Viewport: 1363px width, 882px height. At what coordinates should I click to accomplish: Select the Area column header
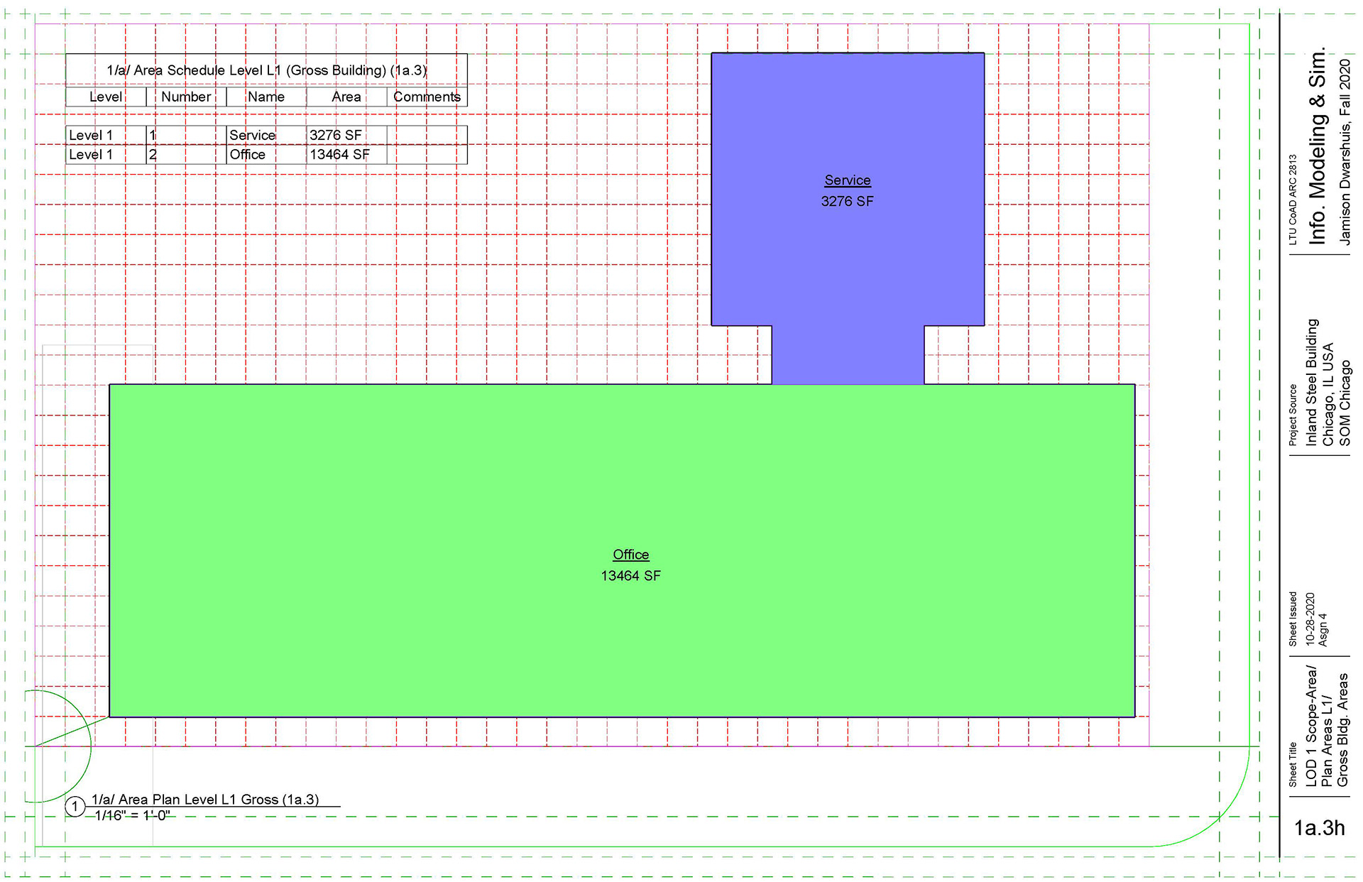tap(346, 97)
